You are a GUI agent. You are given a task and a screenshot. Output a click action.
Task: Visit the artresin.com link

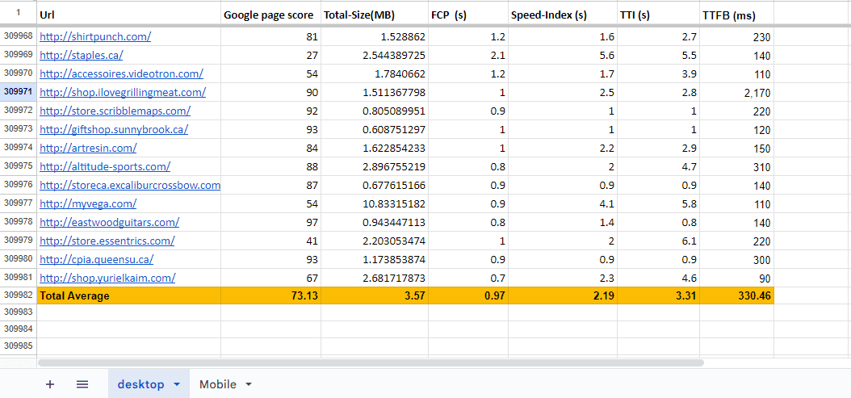[88, 148]
